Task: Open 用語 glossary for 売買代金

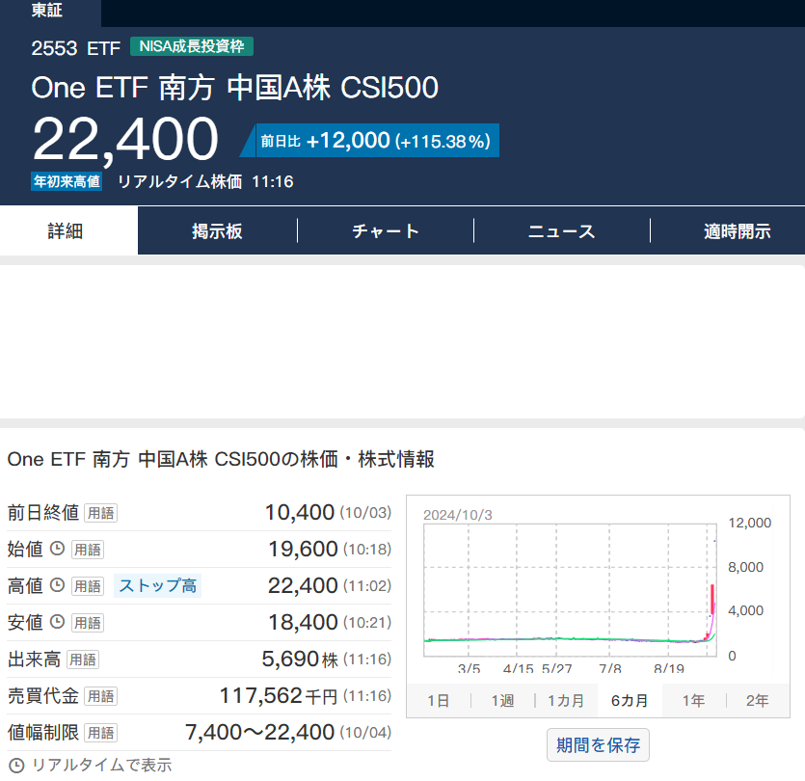Action: pyautogui.click(x=100, y=696)
